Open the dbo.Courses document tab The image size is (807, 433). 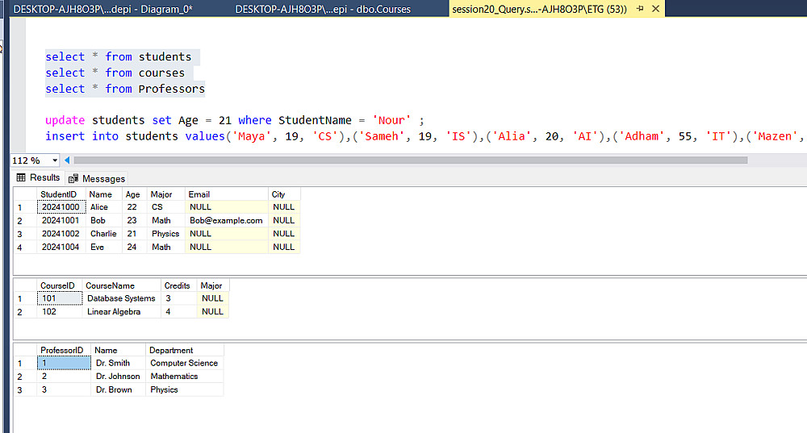[x=323, y=9]
